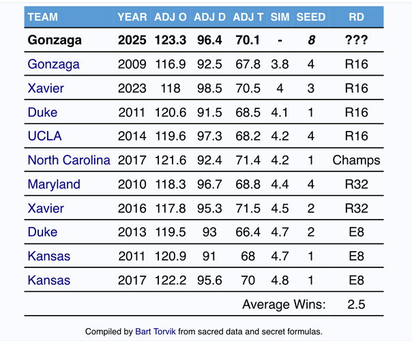Open the 2016 Xavier team link
The height and width of the screenshot is (341, 412).
tap(46, 208)
